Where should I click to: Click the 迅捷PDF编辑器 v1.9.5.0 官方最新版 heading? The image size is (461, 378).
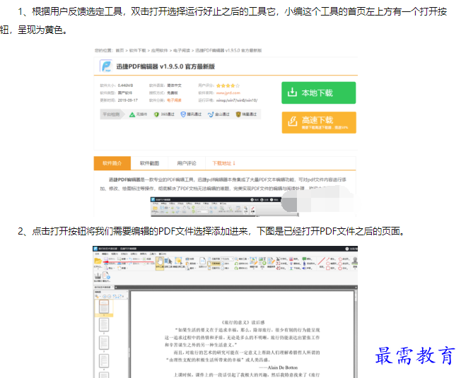pyautogui.click(x=165, y=66)
